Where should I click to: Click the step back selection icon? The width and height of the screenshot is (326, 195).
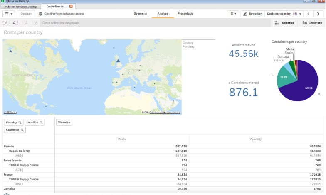point(15,23)
